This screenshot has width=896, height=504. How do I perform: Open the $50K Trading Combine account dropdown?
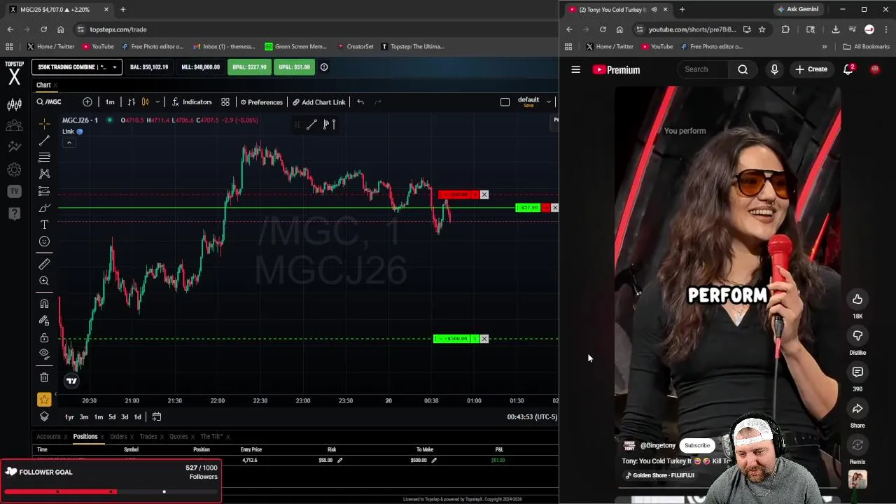[77, 67]
